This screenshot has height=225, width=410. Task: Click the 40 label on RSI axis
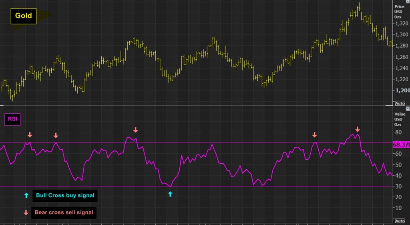coord(398,176)
